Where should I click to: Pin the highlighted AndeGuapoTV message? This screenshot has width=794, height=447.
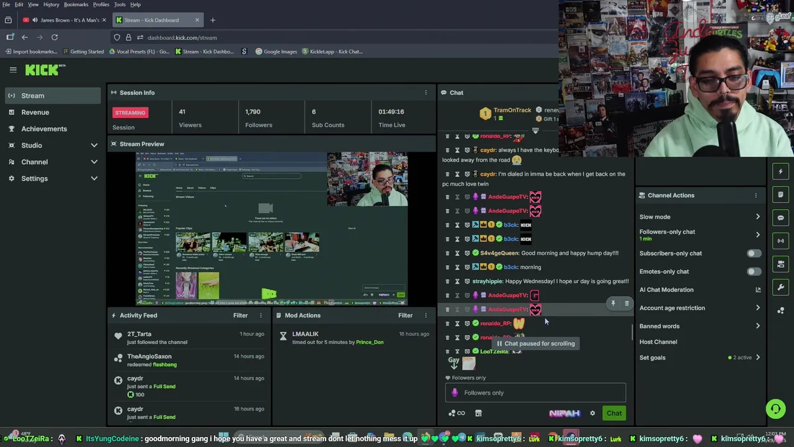tap(613, 304)
